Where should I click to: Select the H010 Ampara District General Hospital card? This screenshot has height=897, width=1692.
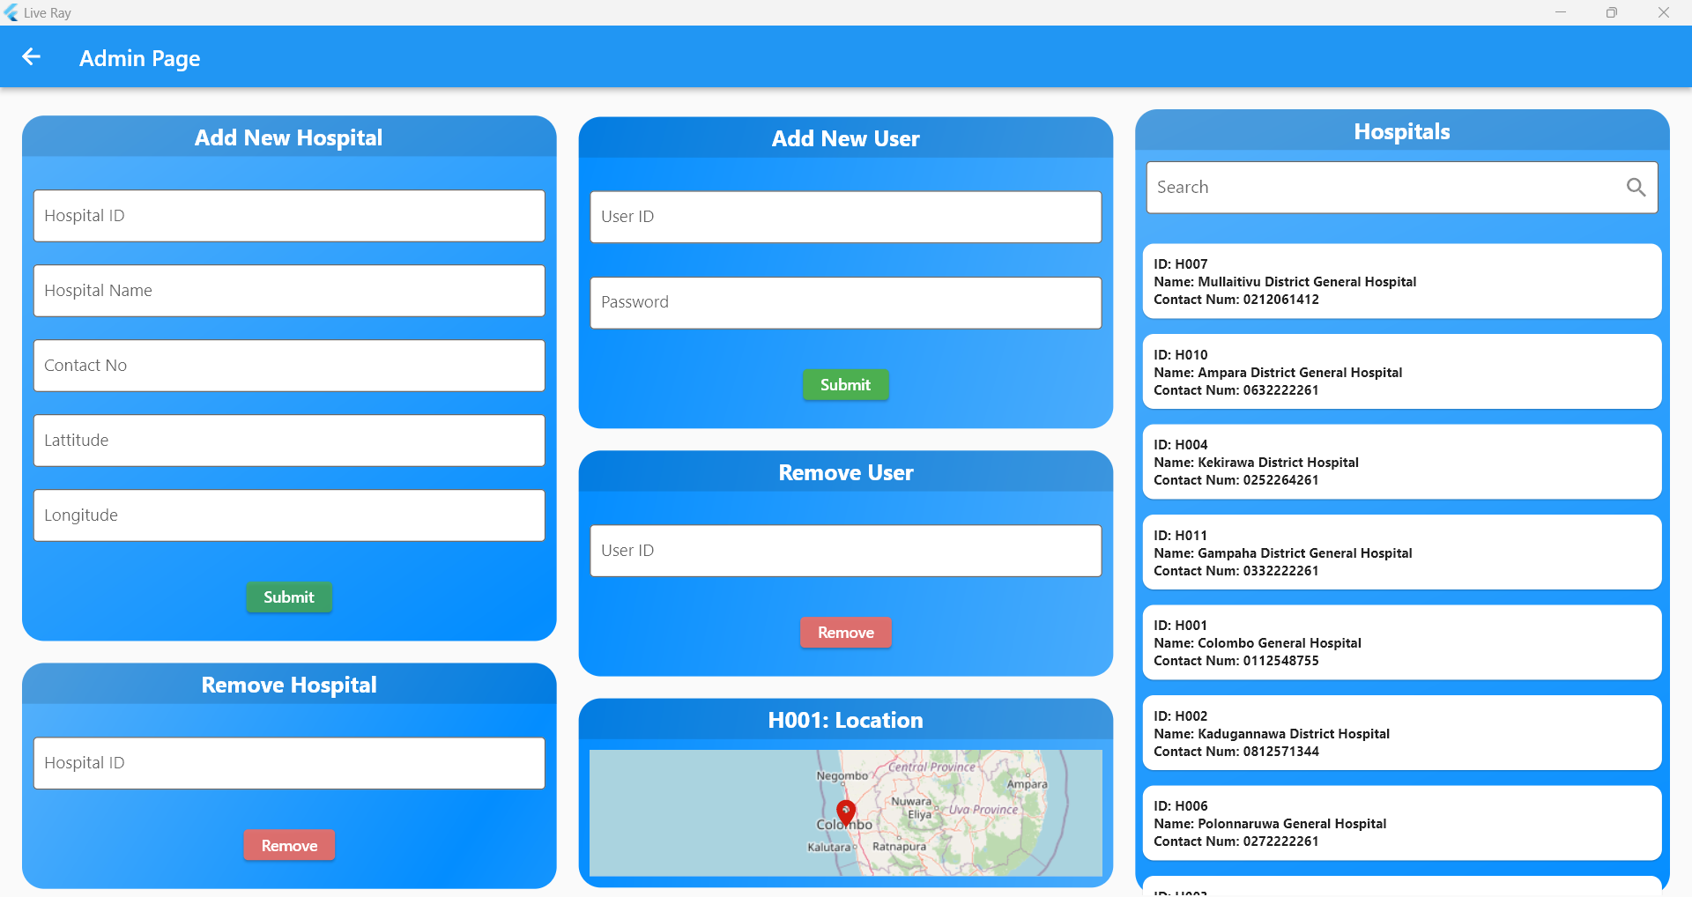pyautogui.click(x=1402, y=372)
